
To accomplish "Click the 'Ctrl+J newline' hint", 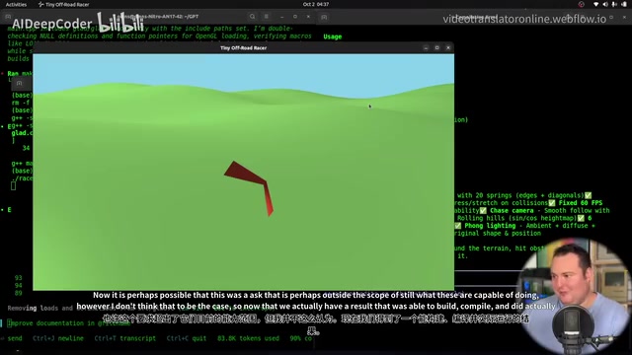I will pyautogui.click(x=58, y=338).
